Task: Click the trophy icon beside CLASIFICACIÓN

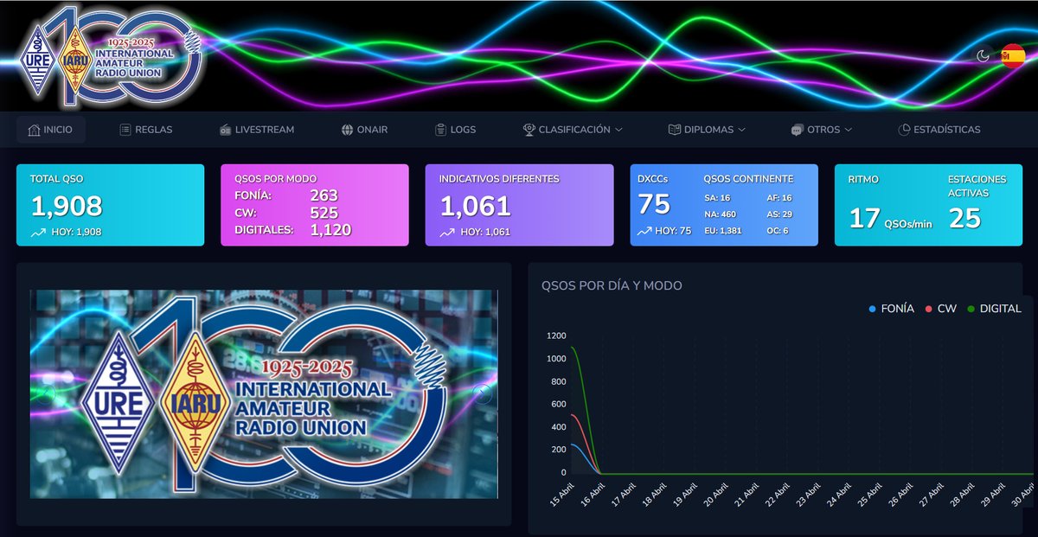Action: point(529,130)
